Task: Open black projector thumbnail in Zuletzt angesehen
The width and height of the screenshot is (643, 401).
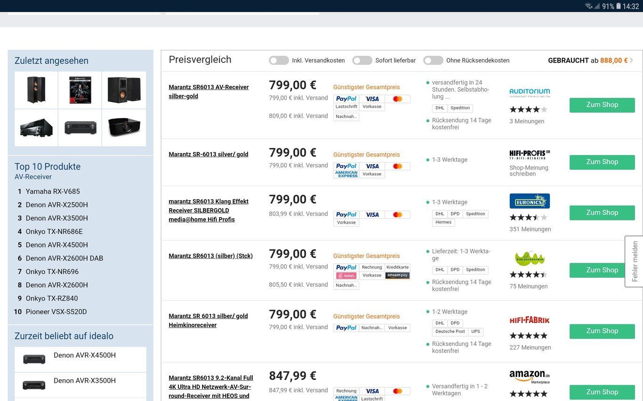Action: click(124, 127)
